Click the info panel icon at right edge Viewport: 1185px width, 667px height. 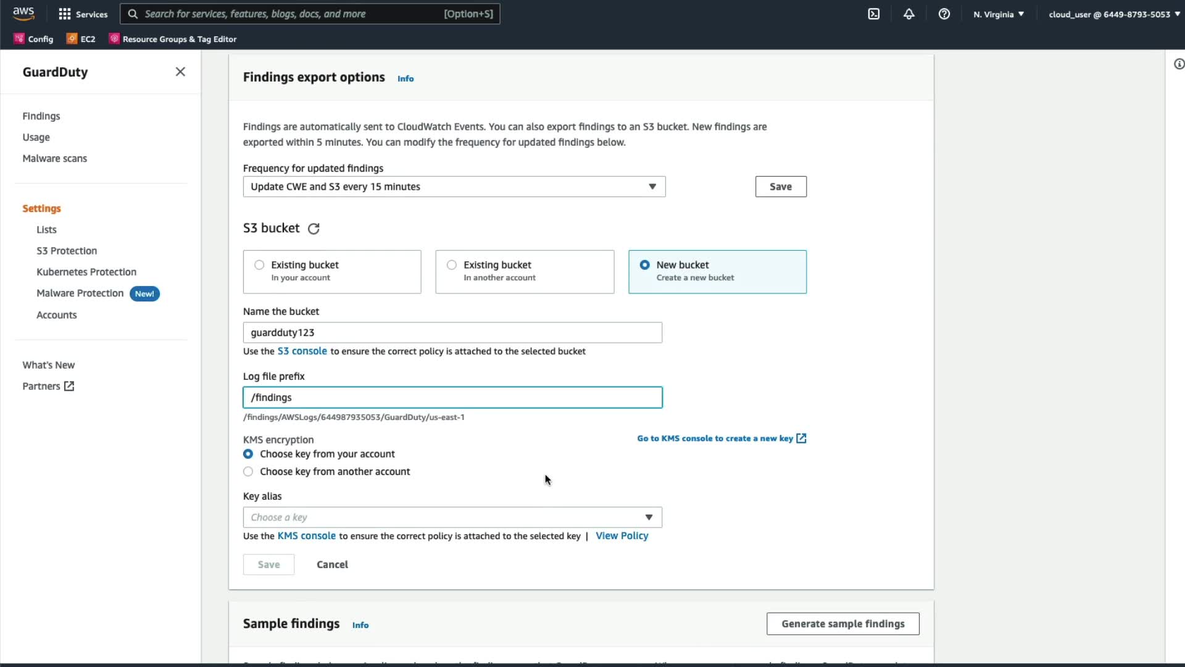click(1178, 64)
